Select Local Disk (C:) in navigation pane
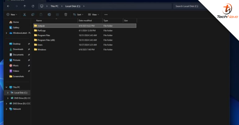Viewport: 239px width, 125px height. pyautogui.click(x=19, y=93)
